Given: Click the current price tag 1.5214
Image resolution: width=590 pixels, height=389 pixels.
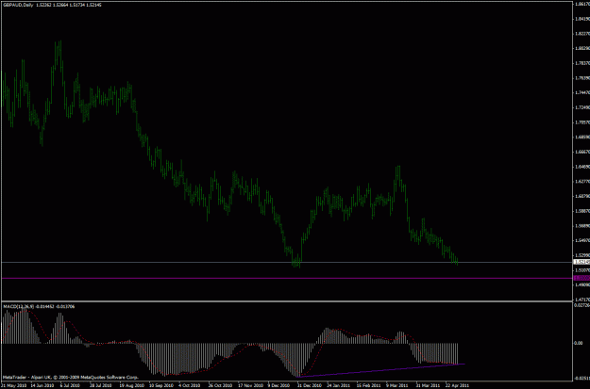Looking at the screenshot, I should (582, 262).
